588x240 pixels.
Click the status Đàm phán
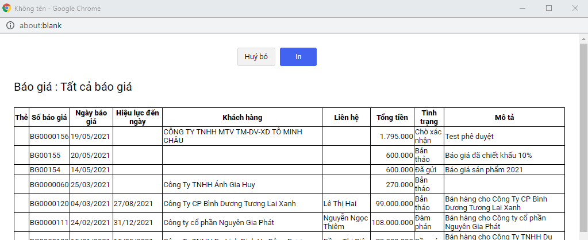click(424, 222)
